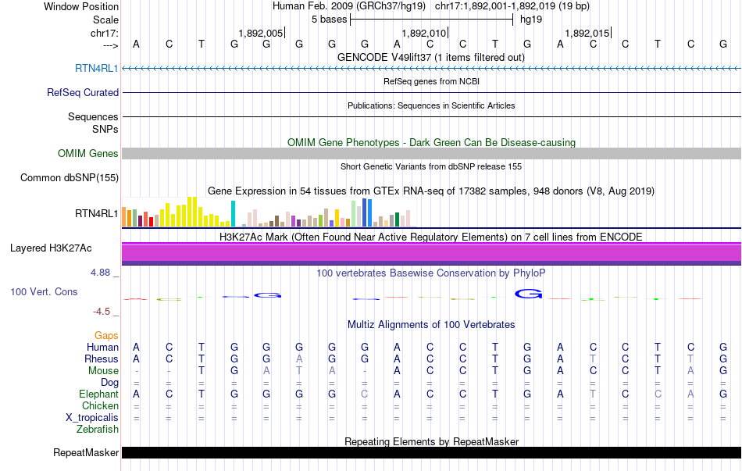Open Repeating Elements by RepeatMasker title
The width and height of the screenshot is (742, 471).
[431, 442]
